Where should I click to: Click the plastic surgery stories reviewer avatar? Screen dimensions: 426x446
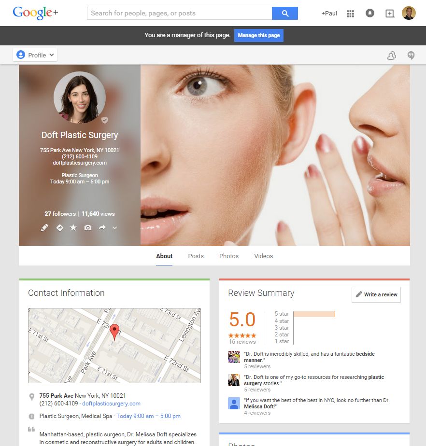(x=234, y=380)
